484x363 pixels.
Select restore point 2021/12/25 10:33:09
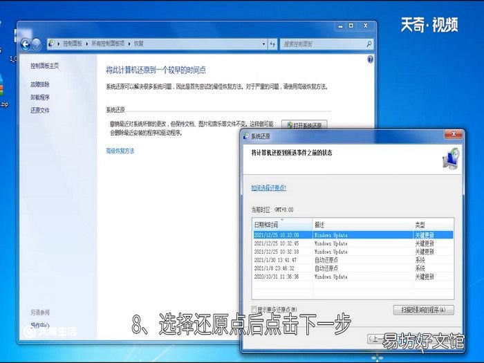coord(353,235)
